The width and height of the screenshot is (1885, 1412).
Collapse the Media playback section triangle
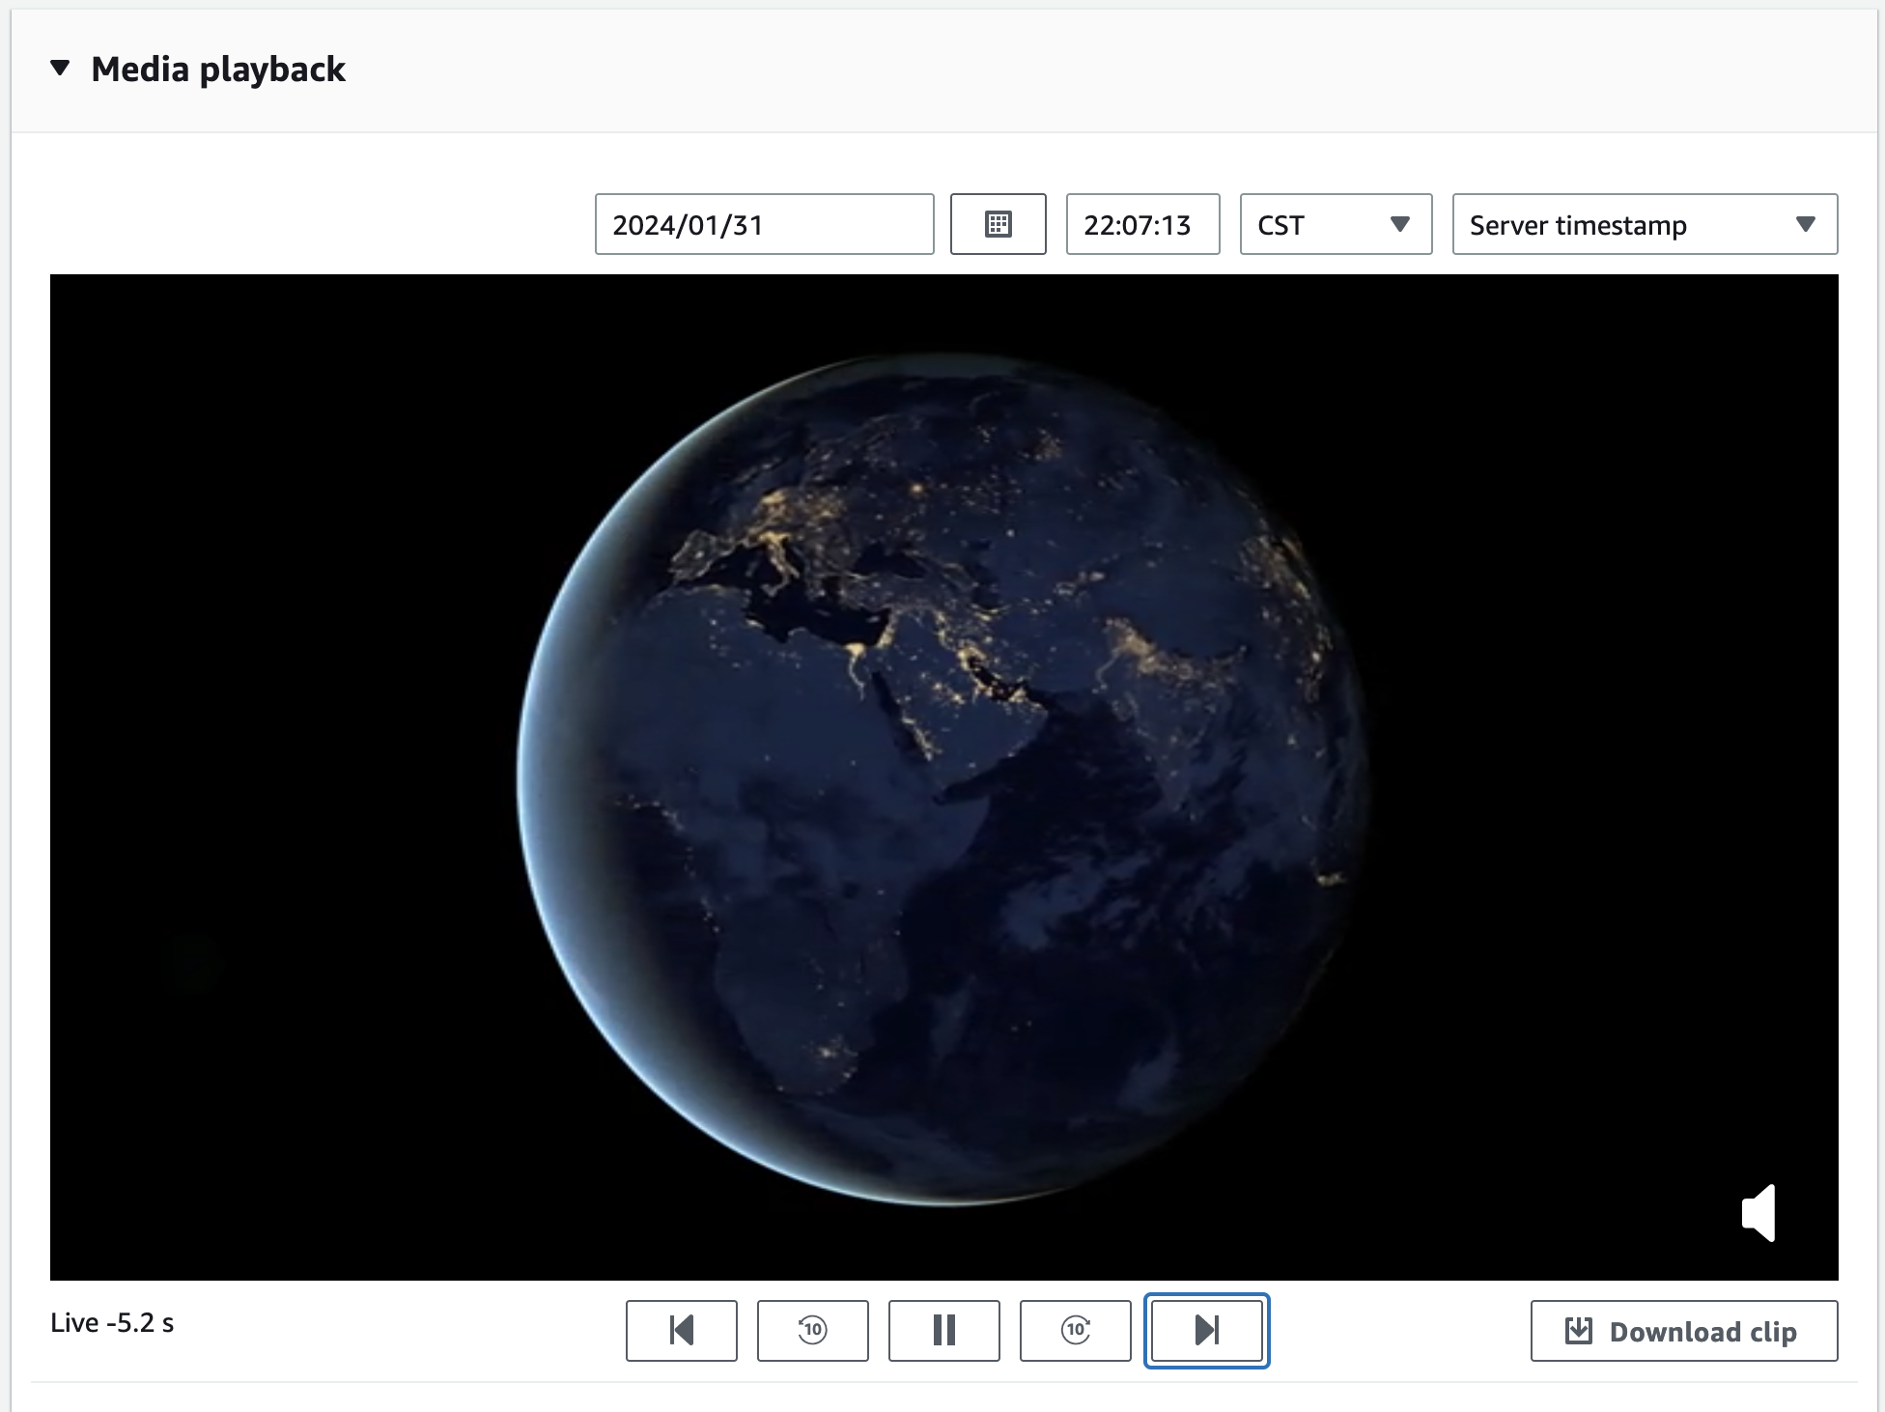[x=60, y=69]
